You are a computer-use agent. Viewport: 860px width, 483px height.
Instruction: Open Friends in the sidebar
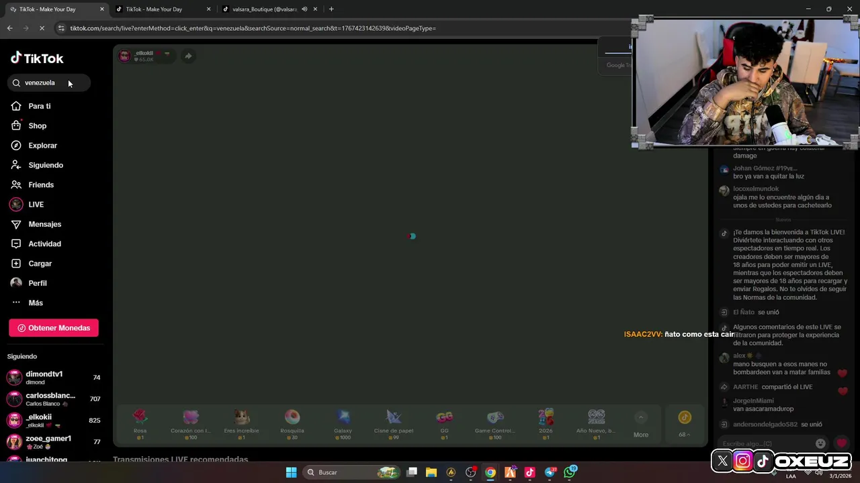coord(40,184)
